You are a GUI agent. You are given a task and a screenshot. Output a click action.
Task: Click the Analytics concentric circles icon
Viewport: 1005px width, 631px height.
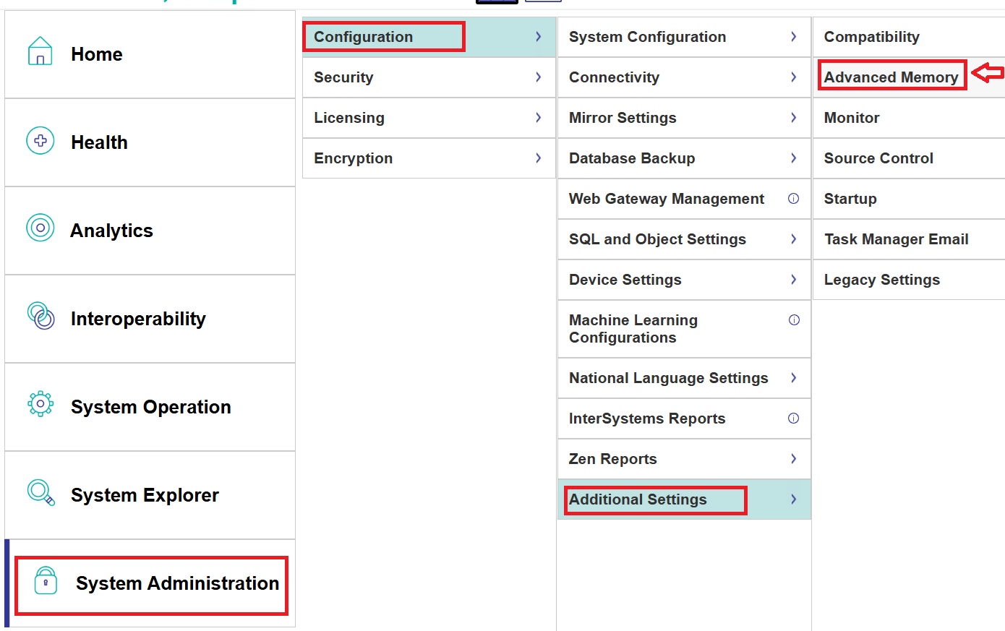[40, 228]
